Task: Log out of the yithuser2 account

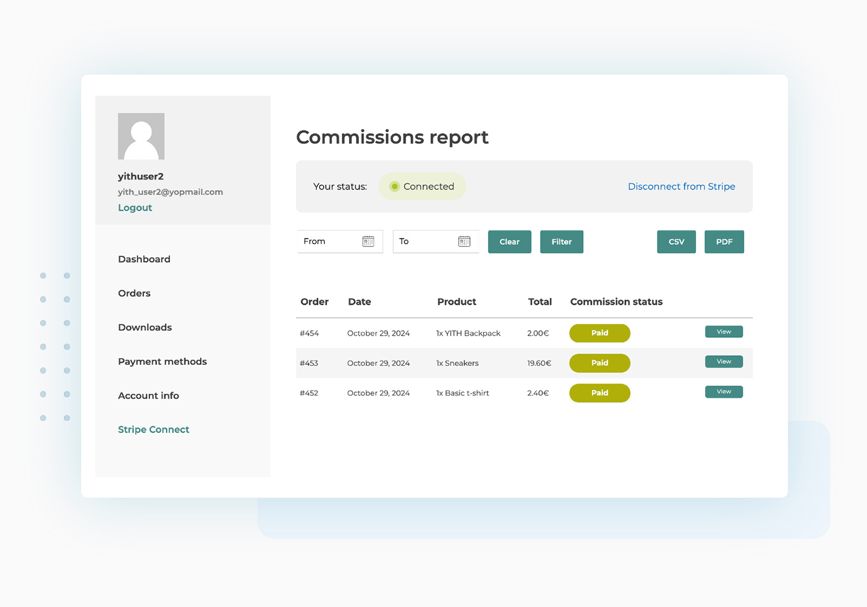Action: click(x=135, y=207)
